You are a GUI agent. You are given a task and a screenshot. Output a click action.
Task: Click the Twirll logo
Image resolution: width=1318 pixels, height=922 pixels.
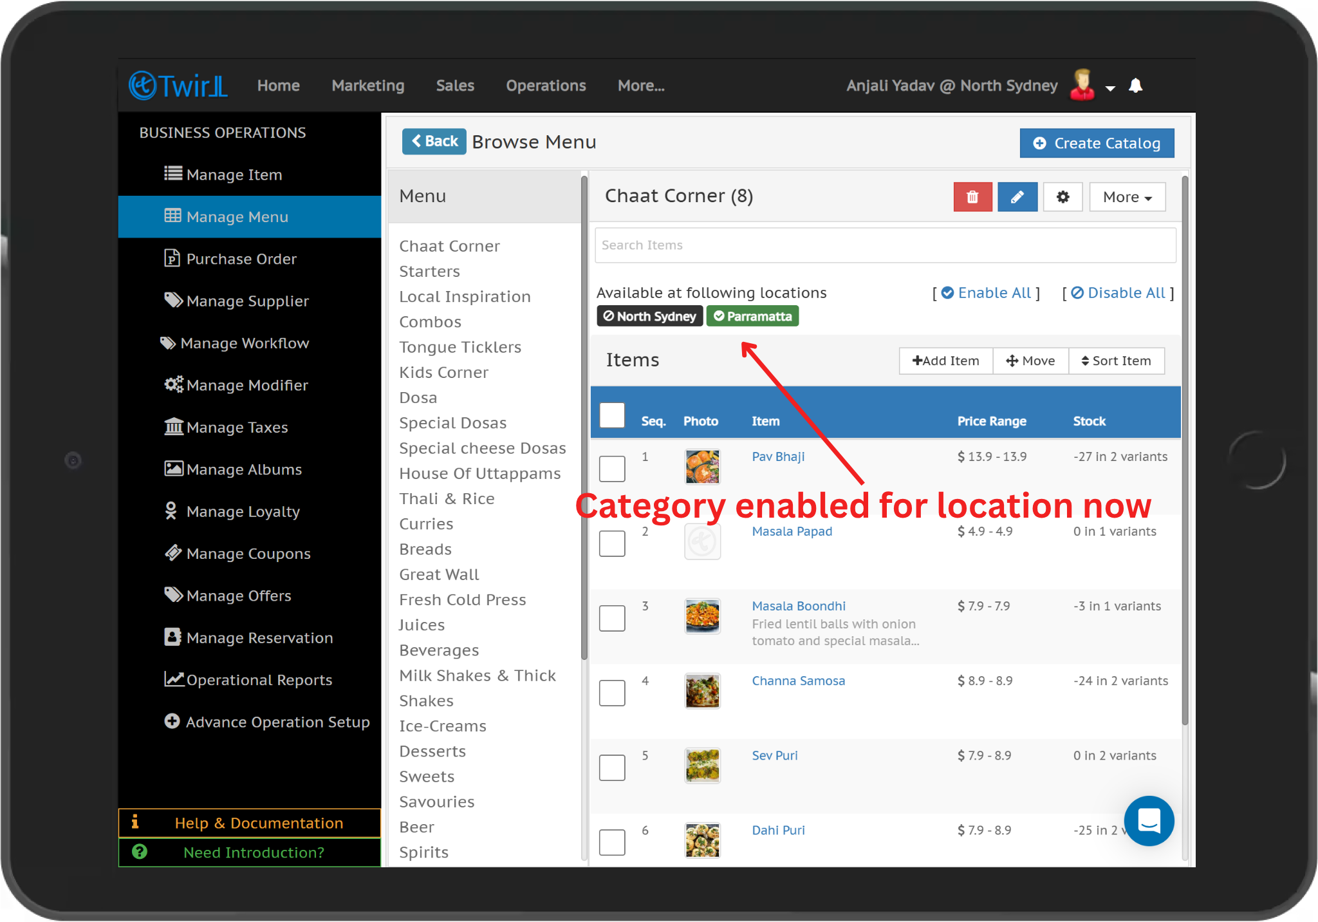click(179, 86)
